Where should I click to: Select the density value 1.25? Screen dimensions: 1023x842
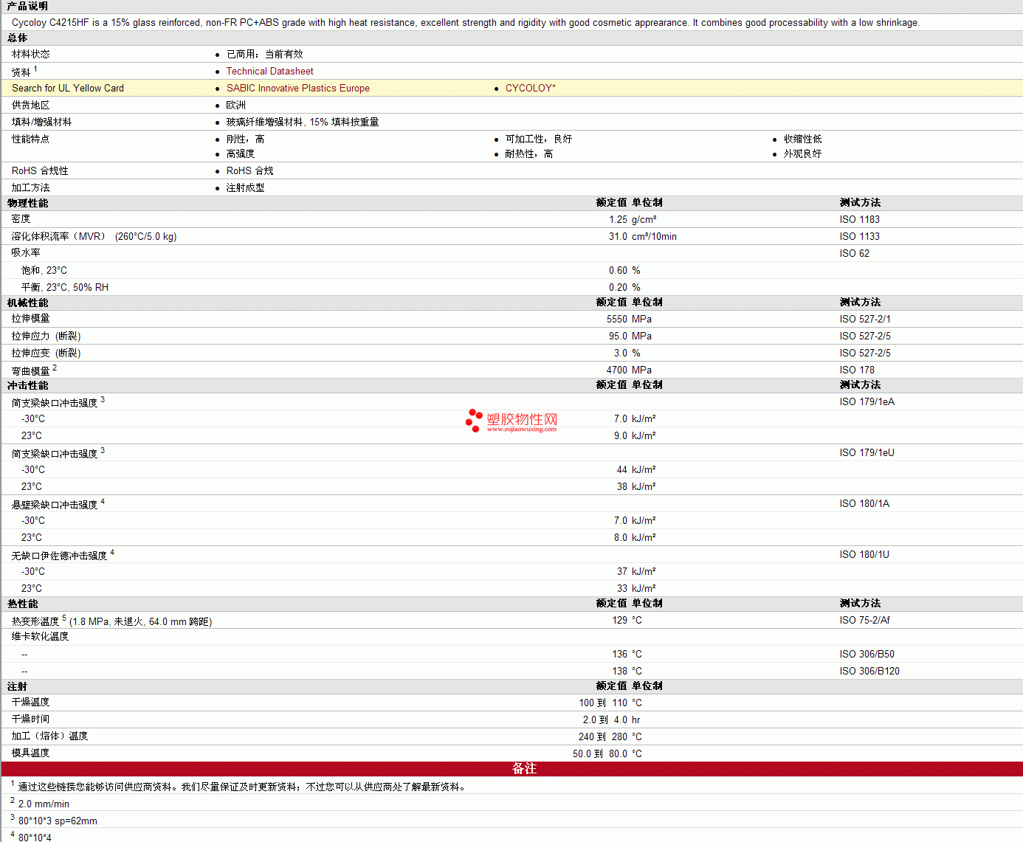618,219
